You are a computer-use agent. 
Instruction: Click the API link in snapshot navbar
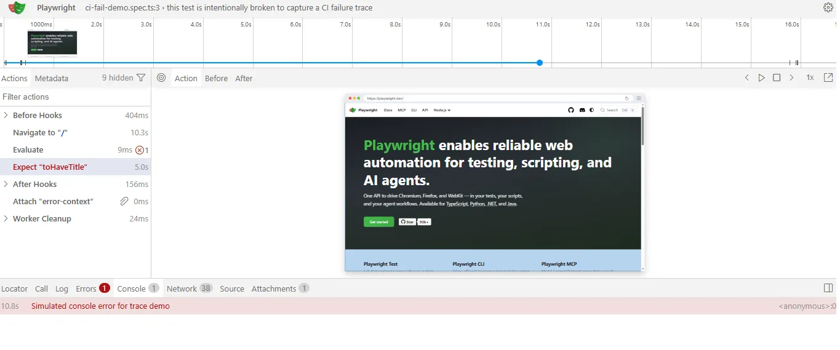click(x=425, y=110)
